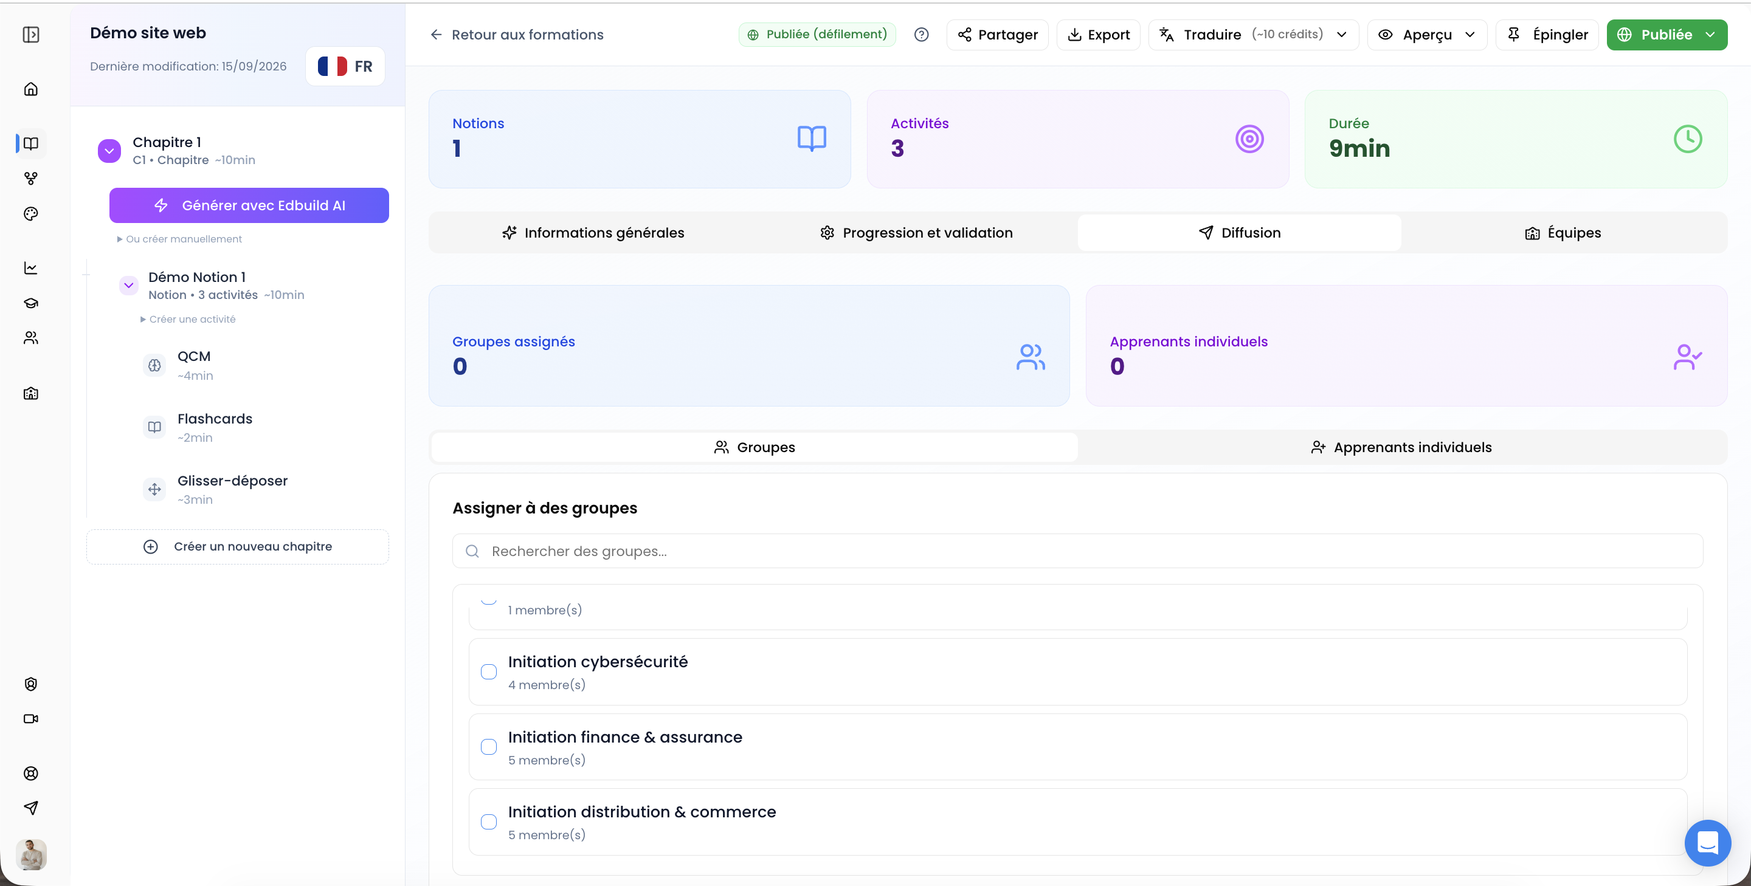The width and height of the screenshot is (1751, 886).
Task: Click Générer avec Edbuild AI button
Action: pyautogui.click(x=249, y=205)
